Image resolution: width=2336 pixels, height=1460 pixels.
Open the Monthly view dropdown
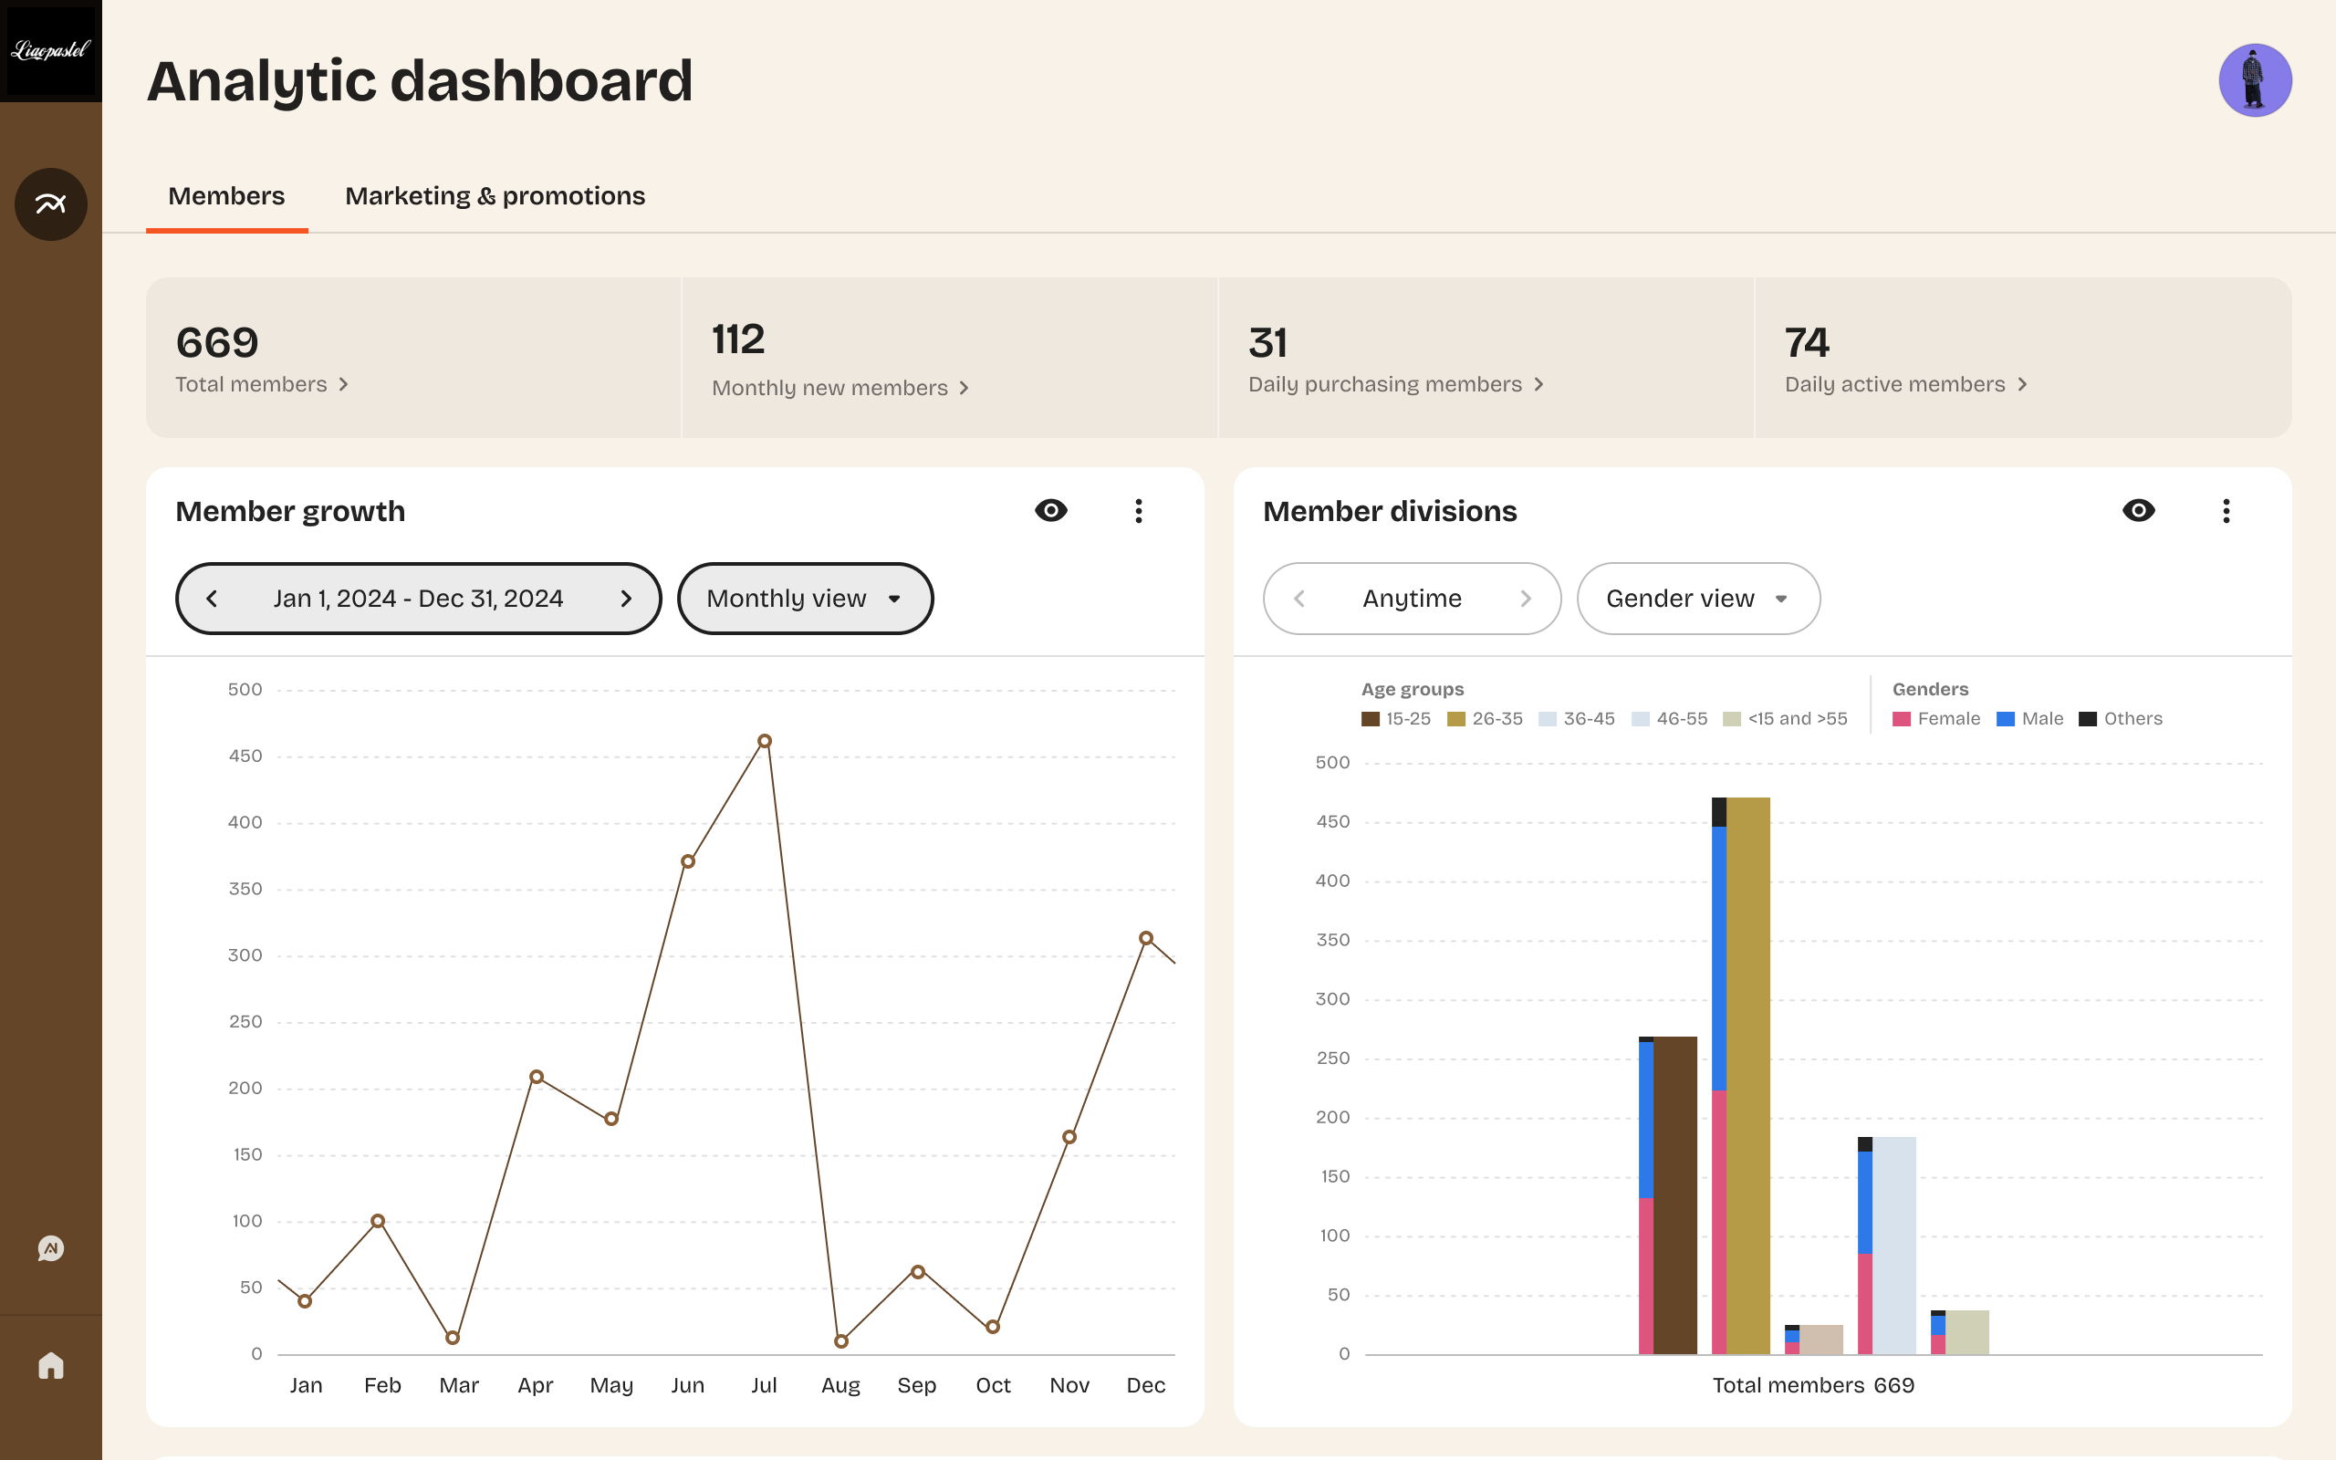click(x=805, y=598)
